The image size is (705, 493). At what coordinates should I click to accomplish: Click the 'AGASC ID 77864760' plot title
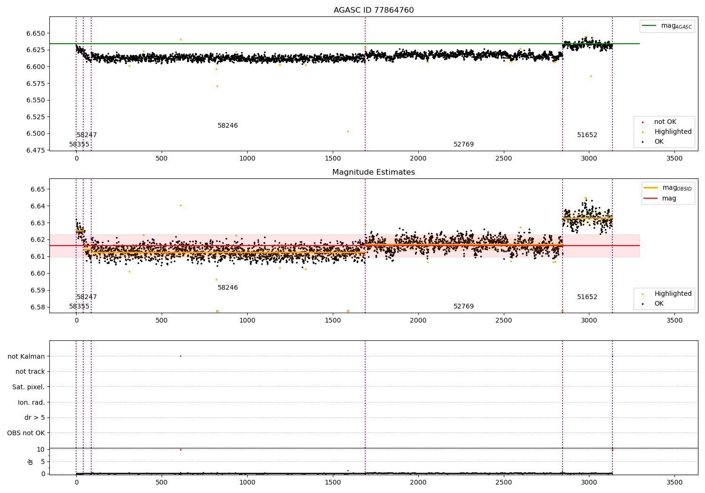[x=374, y=10]
